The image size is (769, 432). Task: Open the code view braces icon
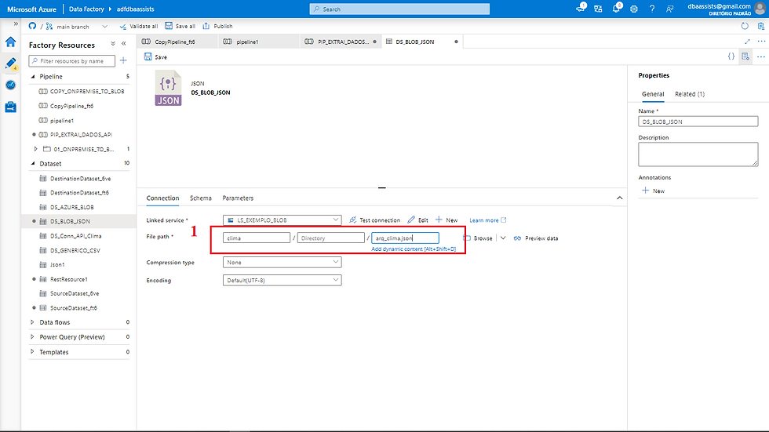pyautogui.click(x=731, y=56)
